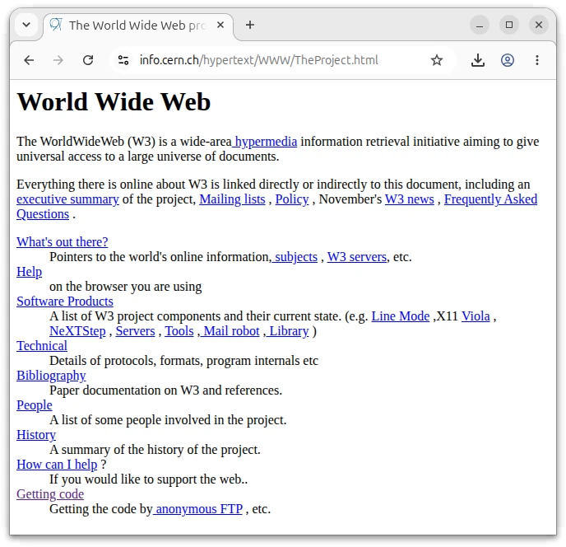Open the Line Mode link
The image size is (566, 547).
click(401, 316)
